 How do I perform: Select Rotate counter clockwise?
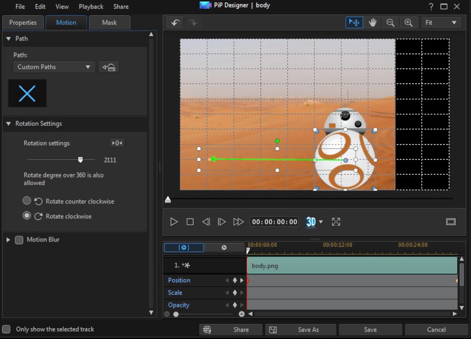27,200
